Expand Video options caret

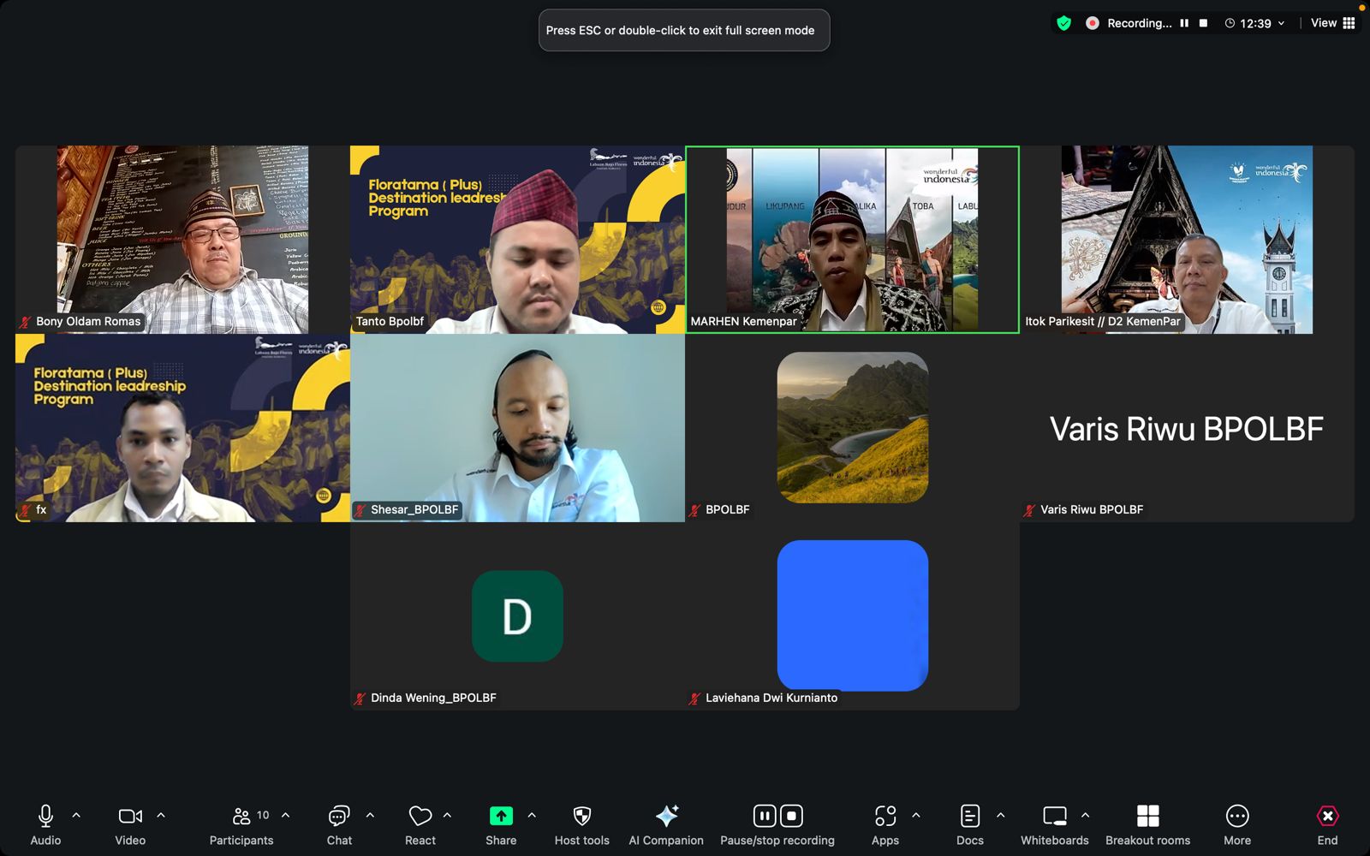pyautogui.click(x=161, y=816)
